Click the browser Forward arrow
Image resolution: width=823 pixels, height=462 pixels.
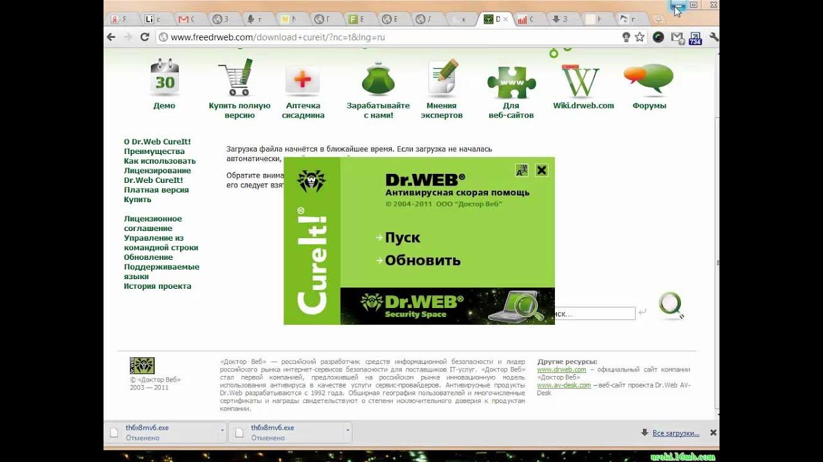coord(128,37)
